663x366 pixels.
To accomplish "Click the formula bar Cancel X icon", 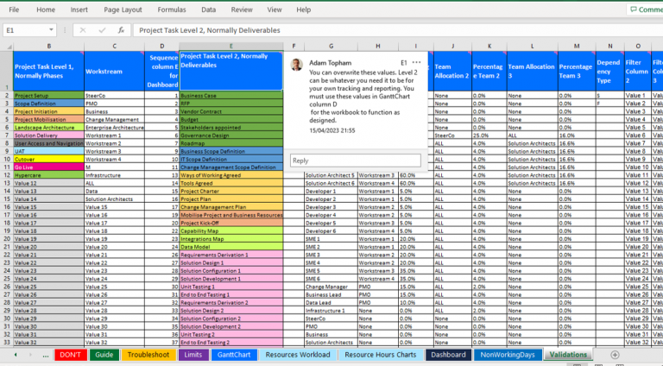I will [84, 30].
